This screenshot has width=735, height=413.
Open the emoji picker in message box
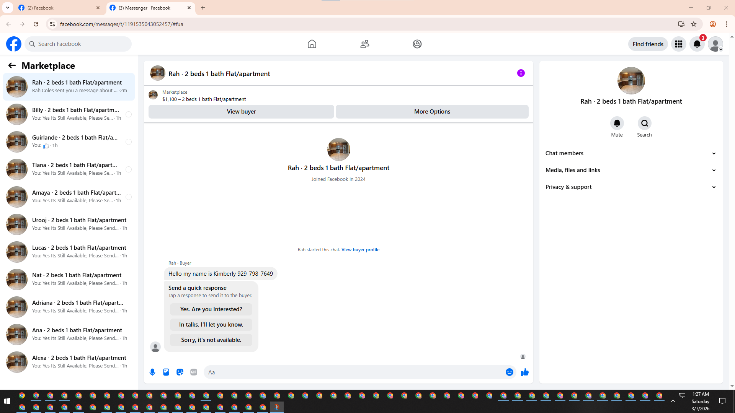click(x=509, y=372)
